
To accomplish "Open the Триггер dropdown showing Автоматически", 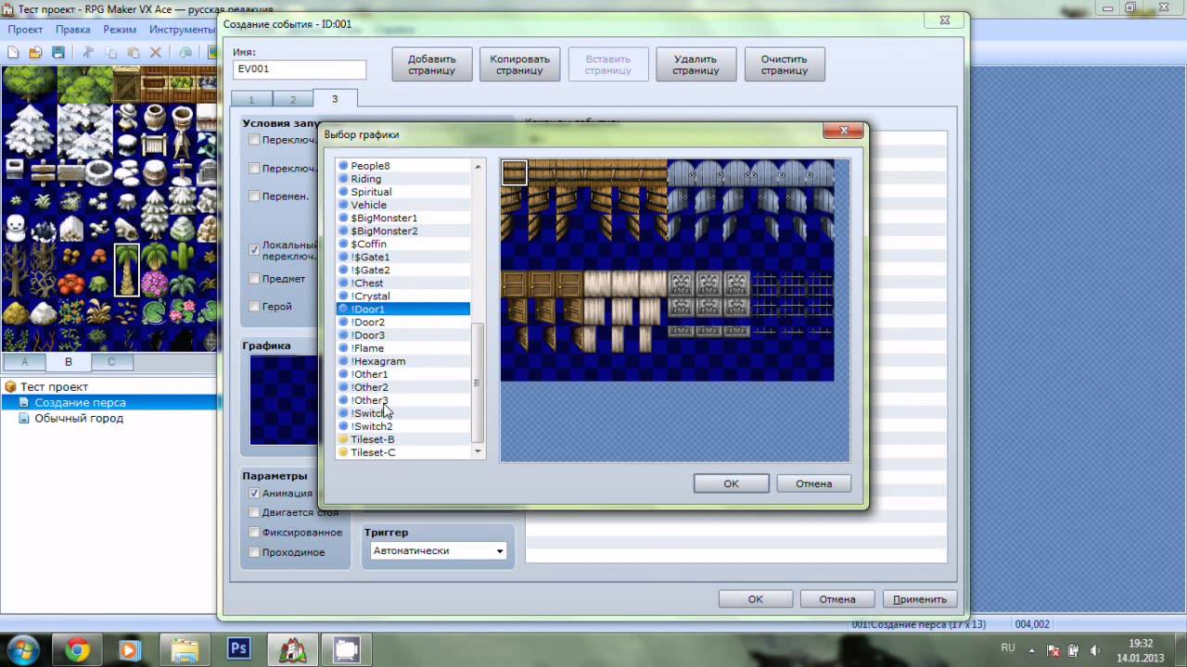I will 438,550.
